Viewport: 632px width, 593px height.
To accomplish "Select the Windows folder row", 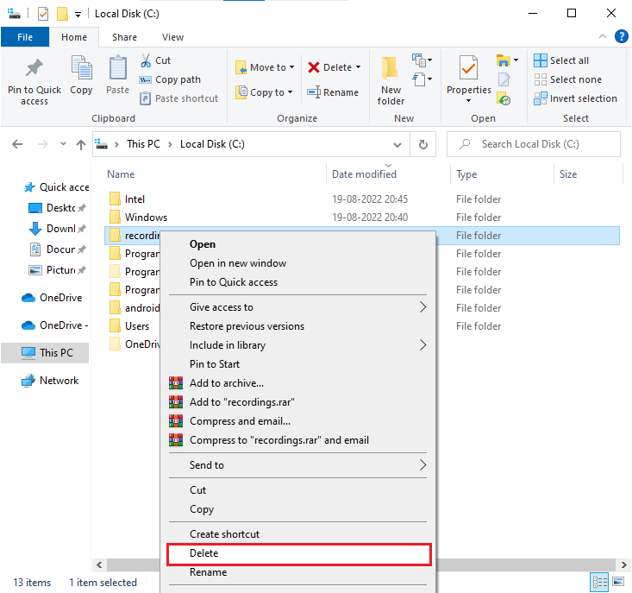I will [362, 218].
